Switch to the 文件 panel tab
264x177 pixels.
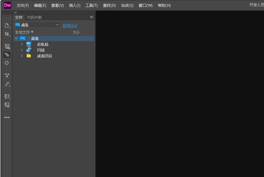19,17
